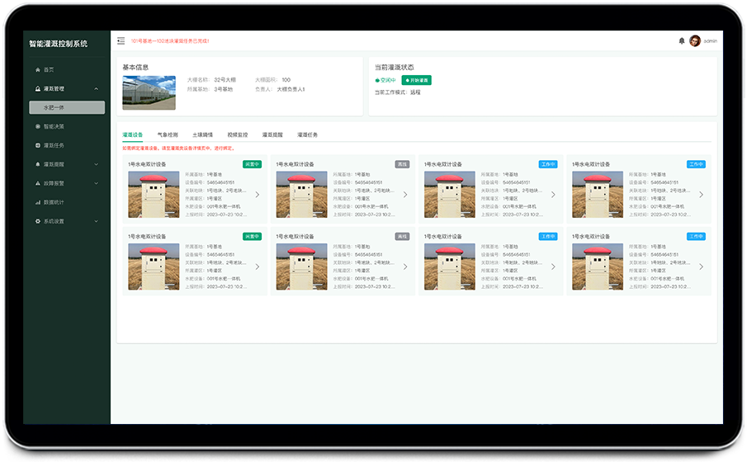Open 数据统计 chart icon in sidebar
The width and height of the screenshot is (747, 462).
pos(38,202)
